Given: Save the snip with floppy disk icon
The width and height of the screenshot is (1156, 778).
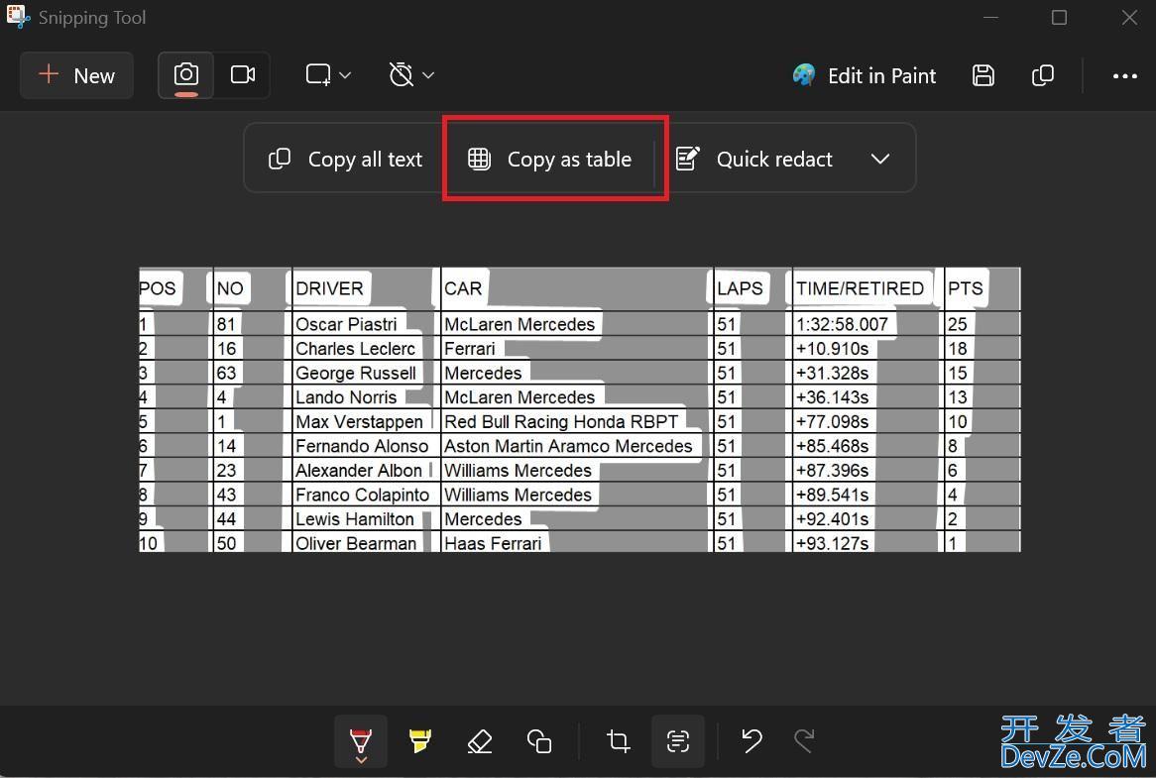Looking at the screenshot, I should coord(983,75).
